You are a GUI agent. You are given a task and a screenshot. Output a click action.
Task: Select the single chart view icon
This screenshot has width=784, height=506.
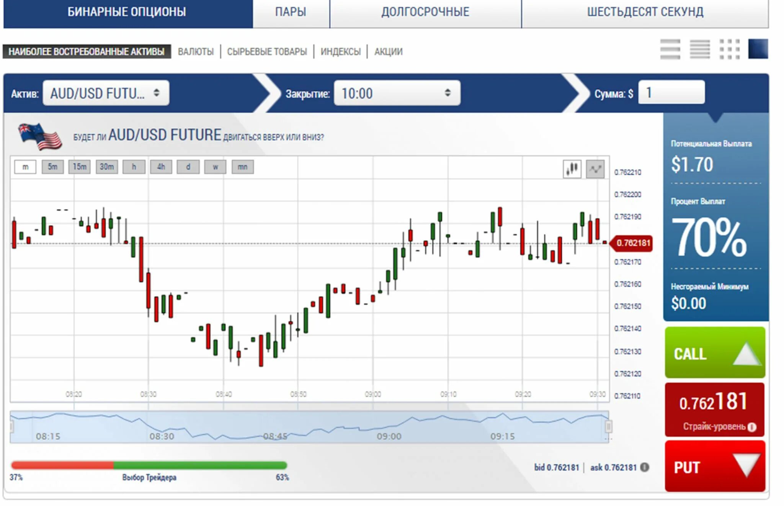click(x=758, y=49)
